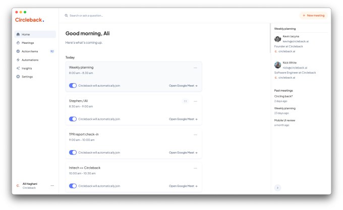Click the Insights sparkle icon
Viewport: 343px width, 210px height.
point(18,68)
